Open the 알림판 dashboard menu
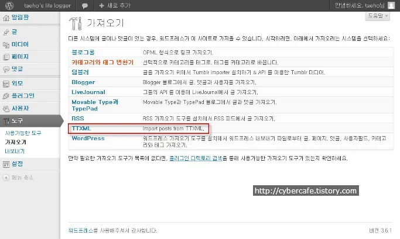This screenshot has height=239, width=400. 20,18
